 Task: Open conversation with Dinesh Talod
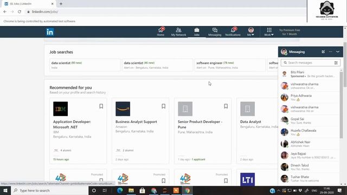pos(309,167)
